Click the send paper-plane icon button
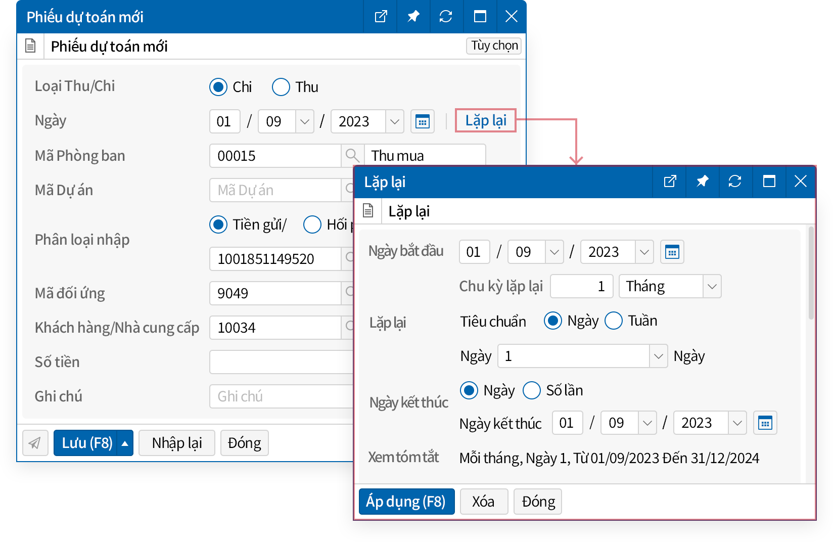833x542 pixels. (35, 443)
